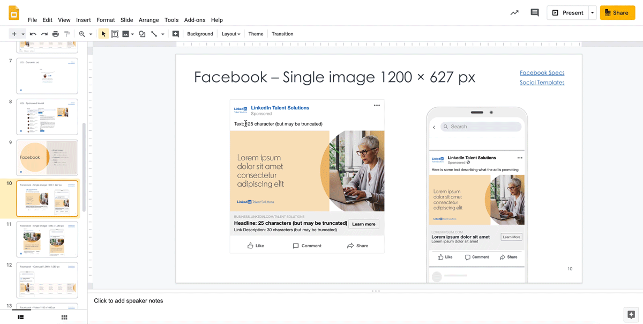Select the Text box tool
This screenshot has width=643, height=324.
tap(115, 33)
